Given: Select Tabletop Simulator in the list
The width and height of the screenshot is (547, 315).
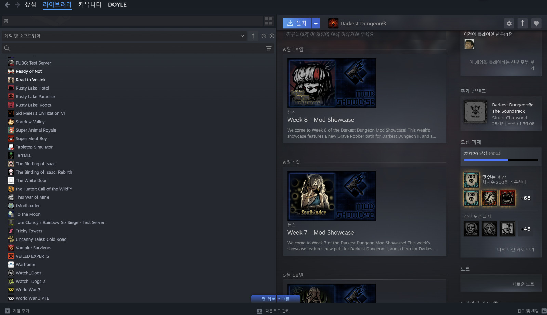Looking at the screenshot, I should [x=34, y=147].
